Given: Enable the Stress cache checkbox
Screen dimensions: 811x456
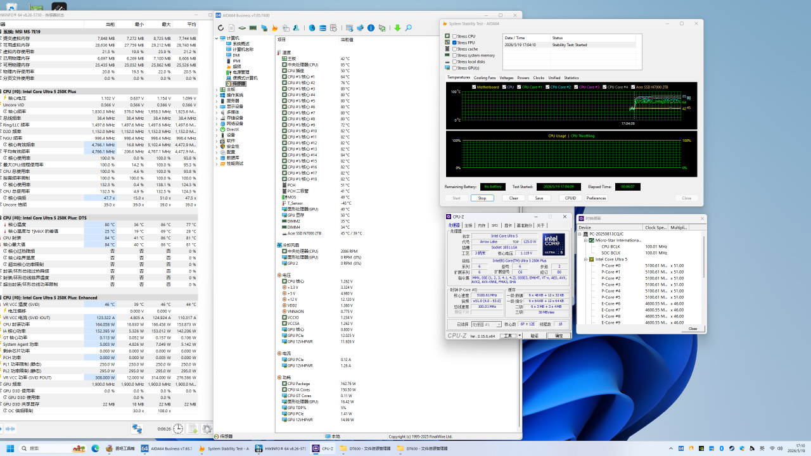Looking at the screenshot, I should tap(454, 49).
